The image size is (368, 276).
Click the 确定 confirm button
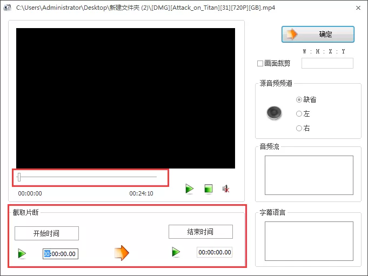[318, 34]
